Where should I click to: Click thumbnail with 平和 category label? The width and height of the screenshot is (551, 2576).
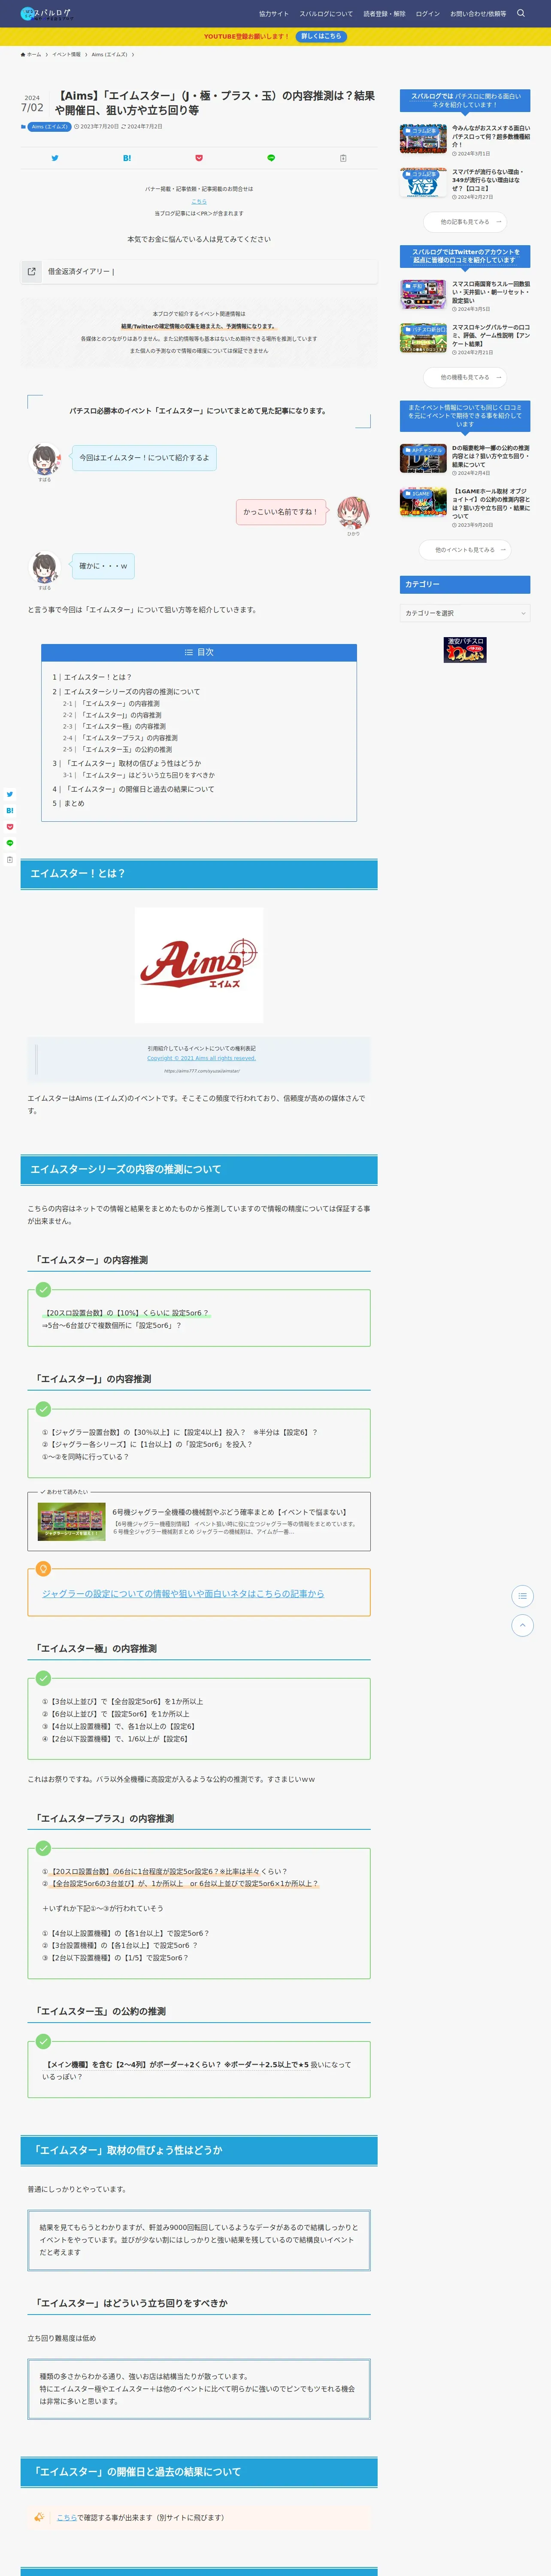pyautogui.click(x=423, y=294)
